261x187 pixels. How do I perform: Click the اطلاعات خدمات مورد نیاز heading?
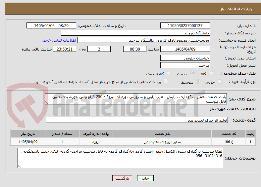(x=233, y=109)
